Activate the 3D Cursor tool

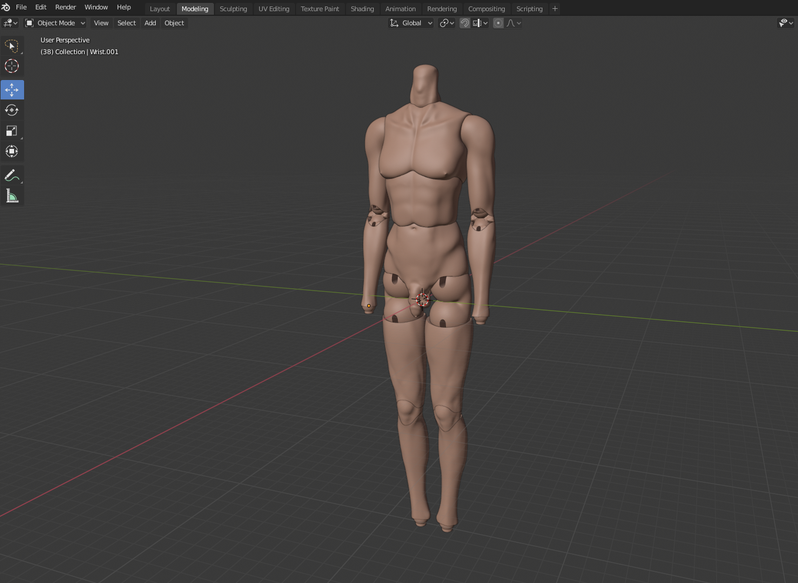pos(12,66)
